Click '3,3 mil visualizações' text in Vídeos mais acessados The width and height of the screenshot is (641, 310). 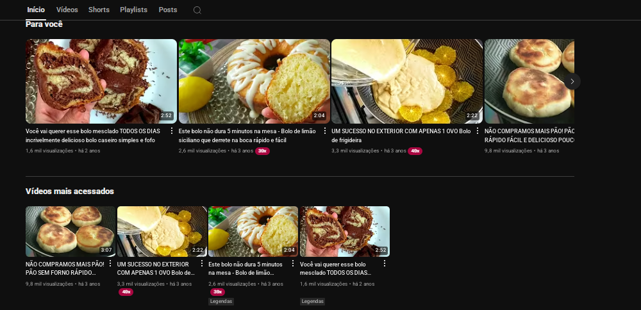141,284
